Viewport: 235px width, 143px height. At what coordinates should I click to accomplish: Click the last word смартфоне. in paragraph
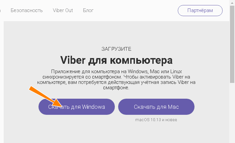(116, 88)
